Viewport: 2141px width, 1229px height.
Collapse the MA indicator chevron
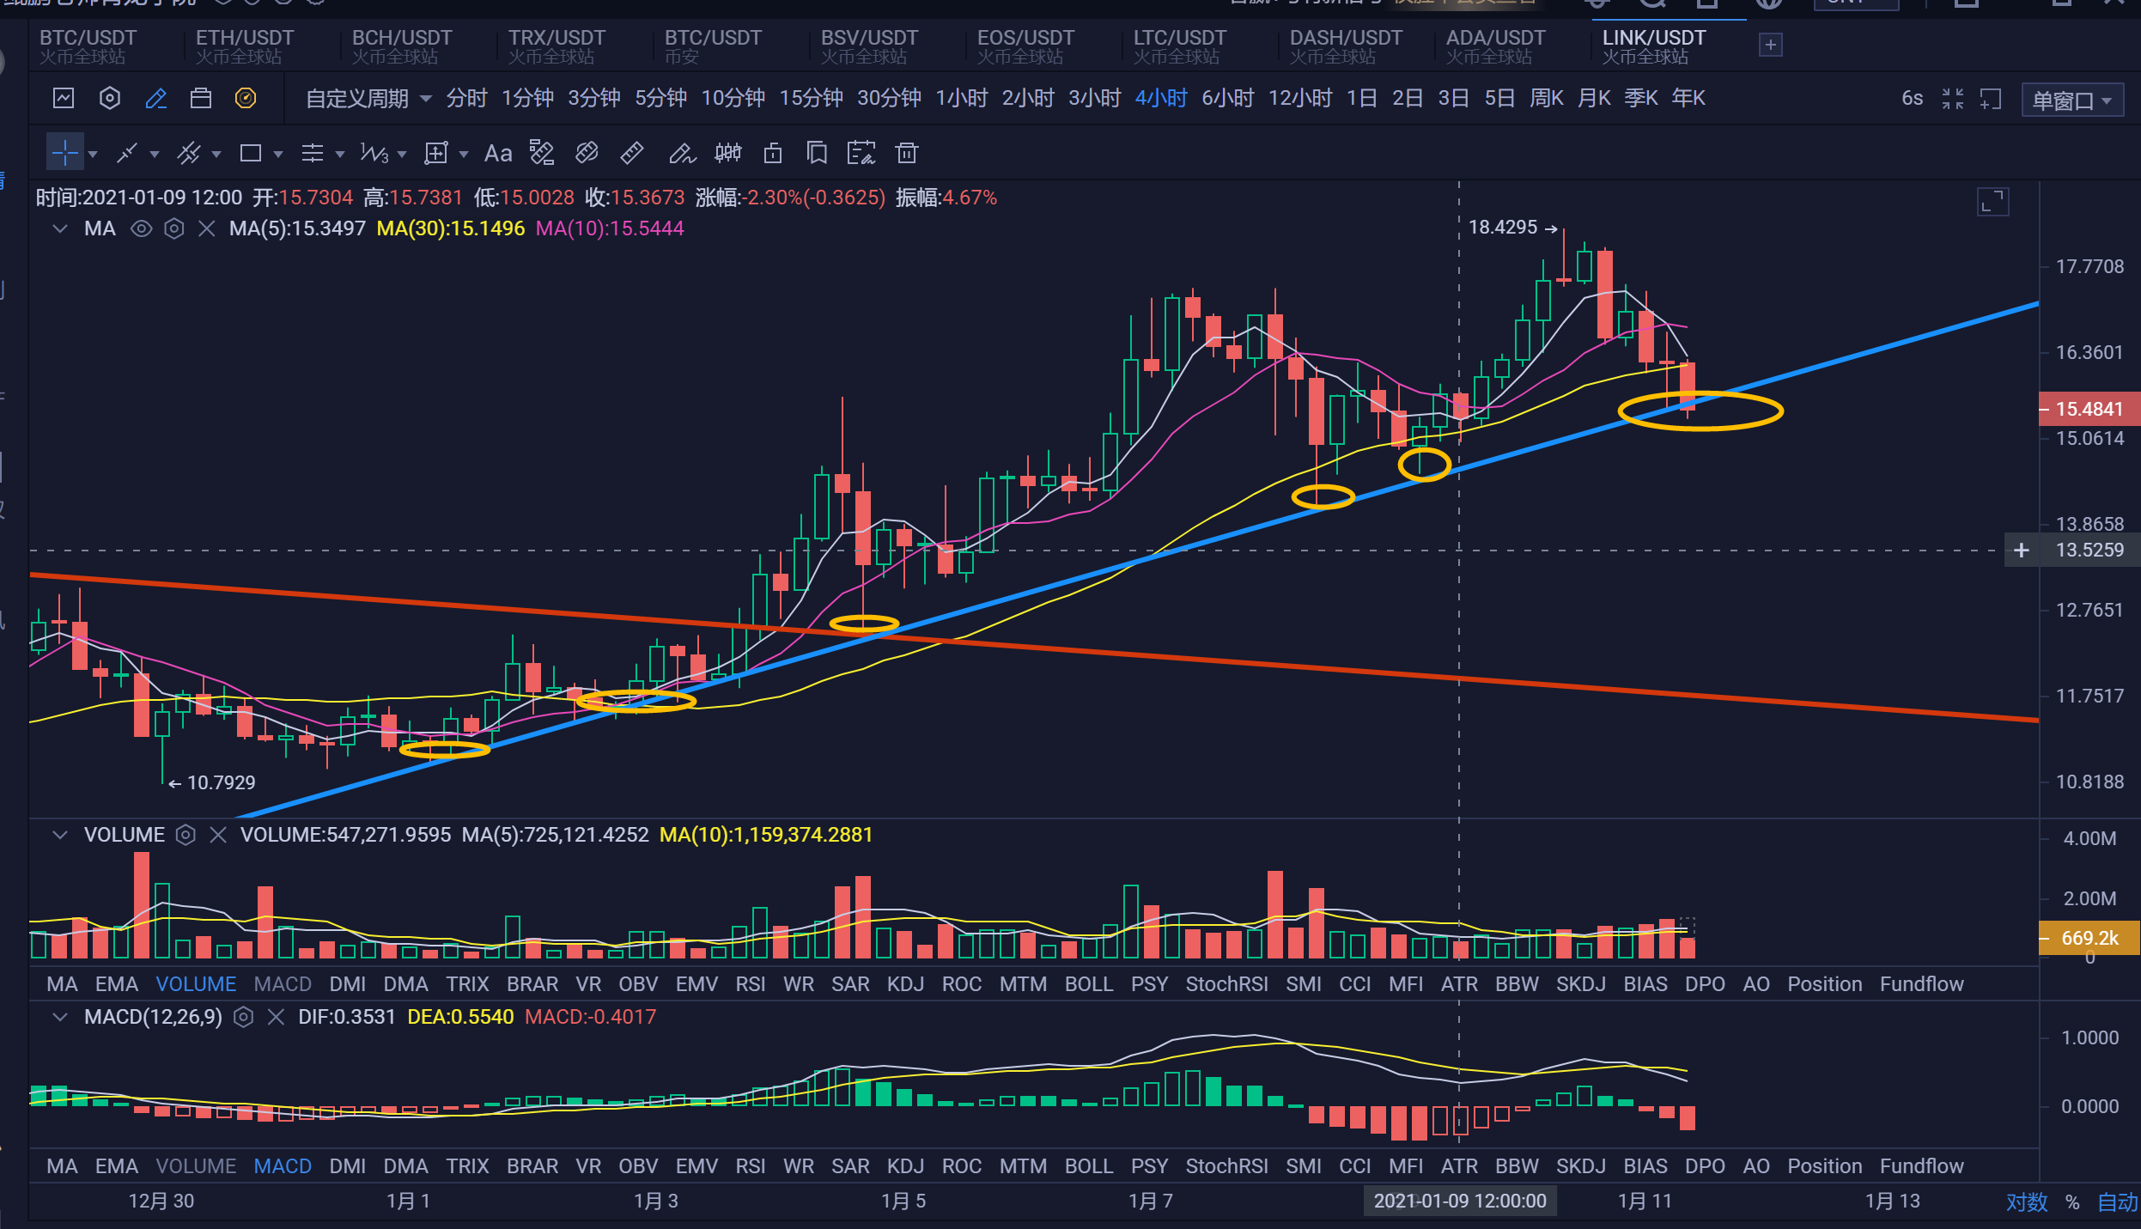[x=60, y=228]
